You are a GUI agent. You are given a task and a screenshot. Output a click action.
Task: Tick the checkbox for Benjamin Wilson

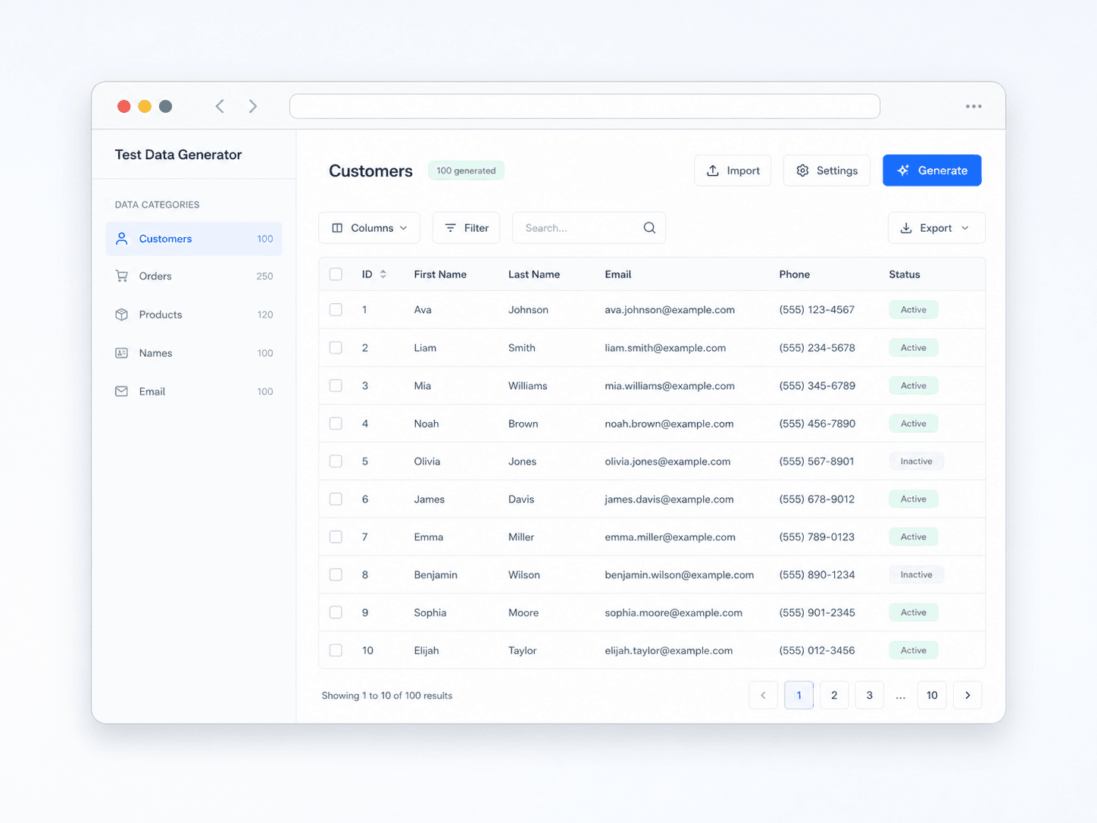pos(336,574)
